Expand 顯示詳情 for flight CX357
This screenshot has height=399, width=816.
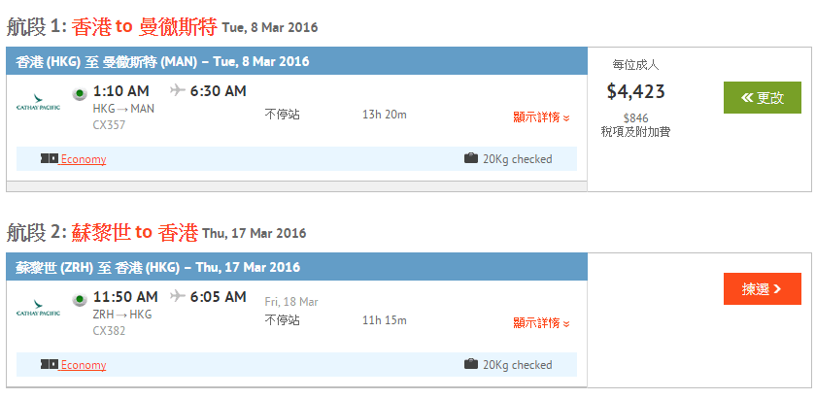[541, 117]
